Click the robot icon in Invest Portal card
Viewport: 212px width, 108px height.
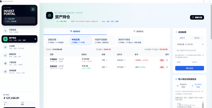33,9
